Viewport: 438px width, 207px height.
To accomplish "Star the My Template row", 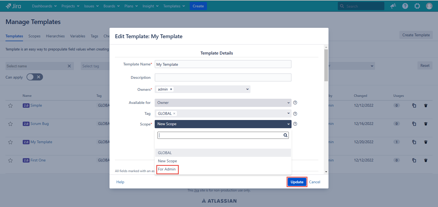I will [10, 142].
